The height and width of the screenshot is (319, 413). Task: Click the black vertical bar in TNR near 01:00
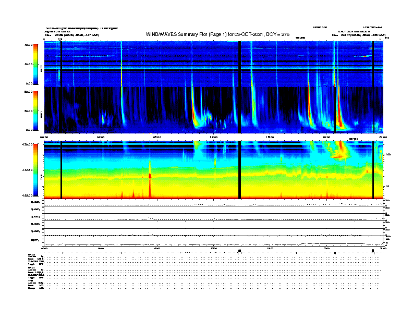pos(62,170)
